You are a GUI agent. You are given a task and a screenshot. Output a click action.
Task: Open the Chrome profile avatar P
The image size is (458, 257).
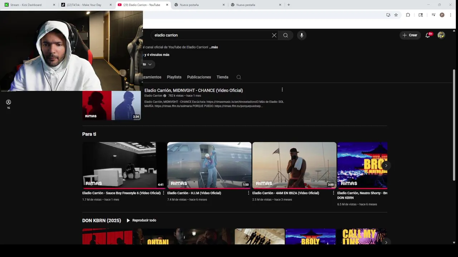click(x=442, y=15)
